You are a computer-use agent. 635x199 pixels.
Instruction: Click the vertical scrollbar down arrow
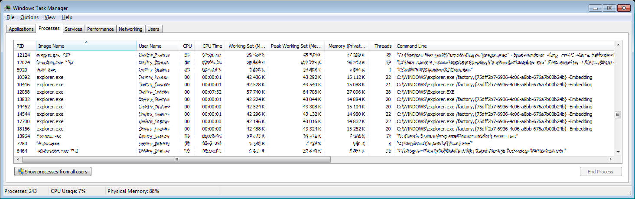tap(618, 152)
